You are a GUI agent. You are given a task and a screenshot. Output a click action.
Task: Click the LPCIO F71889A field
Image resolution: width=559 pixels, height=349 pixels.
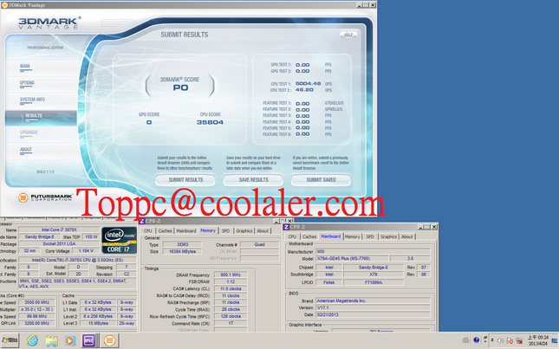pos(374,282)
